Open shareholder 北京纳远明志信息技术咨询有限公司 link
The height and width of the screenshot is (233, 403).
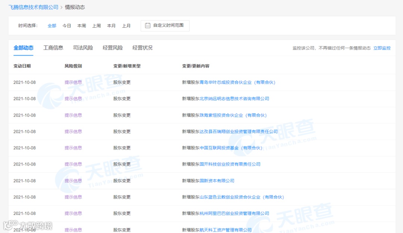234,99
